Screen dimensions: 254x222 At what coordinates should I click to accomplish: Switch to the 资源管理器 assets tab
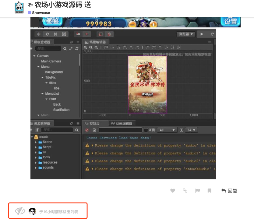[42, 123]
